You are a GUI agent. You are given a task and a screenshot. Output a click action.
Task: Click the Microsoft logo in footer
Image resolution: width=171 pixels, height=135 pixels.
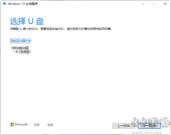(x=19, y=124)
